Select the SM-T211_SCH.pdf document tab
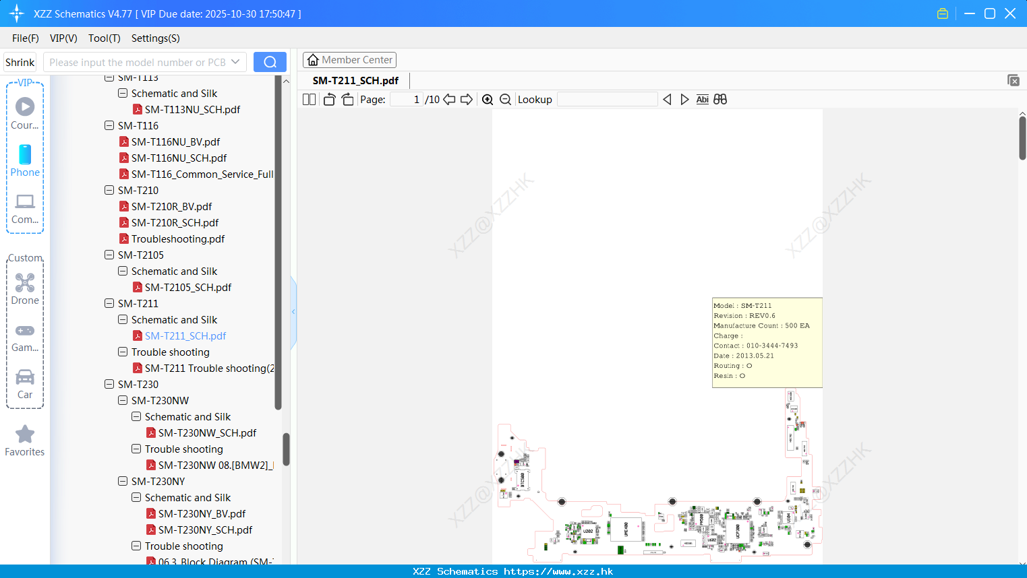The height and width of the screenshot is (578, 1027). click(x=355, y=80)
